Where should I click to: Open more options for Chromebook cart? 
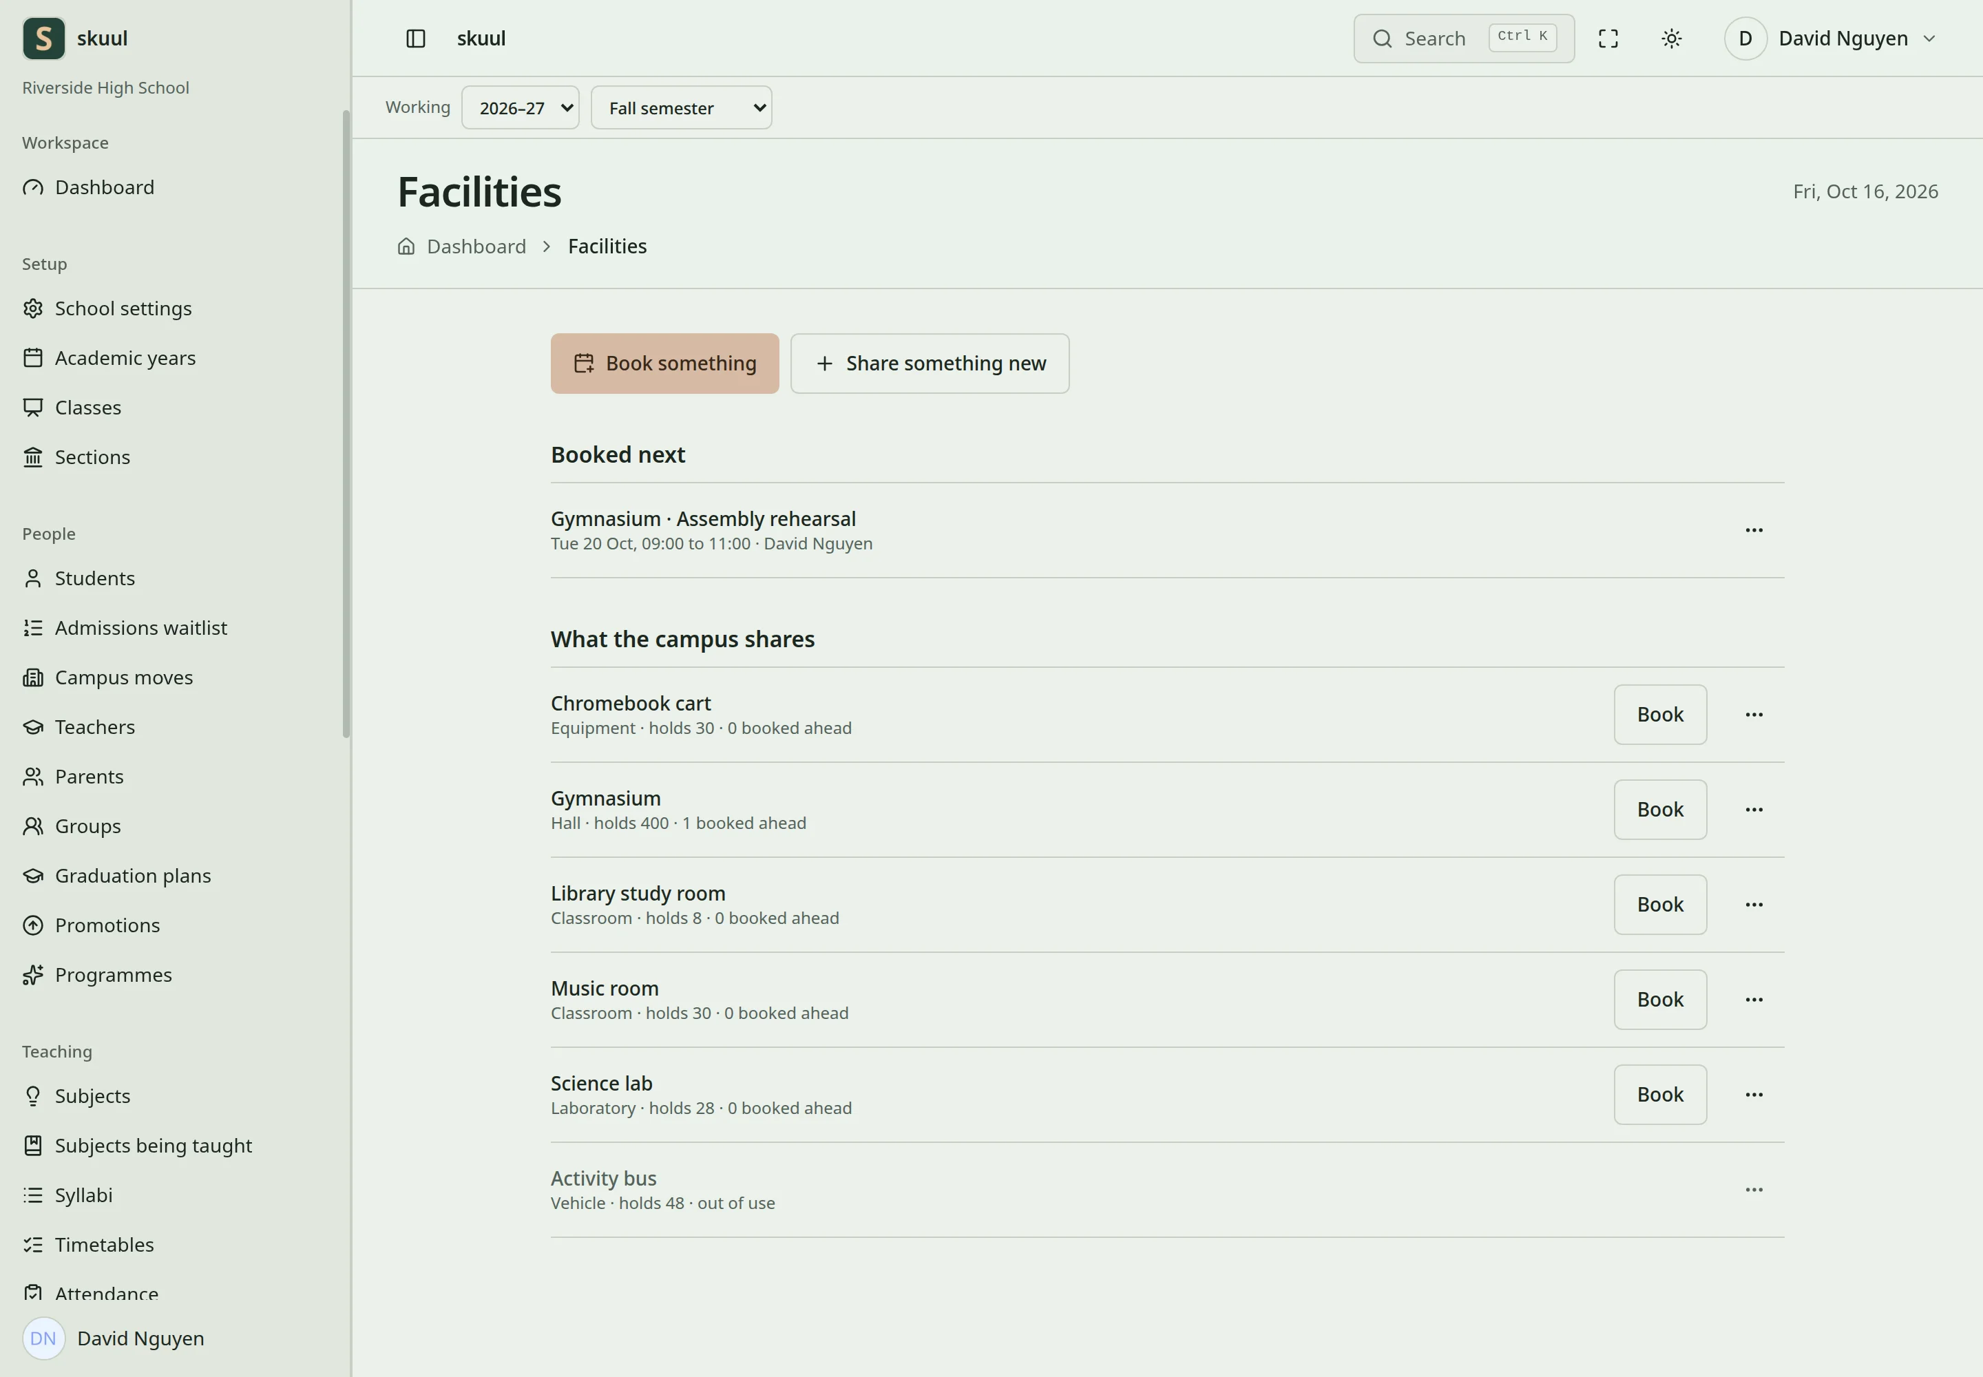(1754, 715)
